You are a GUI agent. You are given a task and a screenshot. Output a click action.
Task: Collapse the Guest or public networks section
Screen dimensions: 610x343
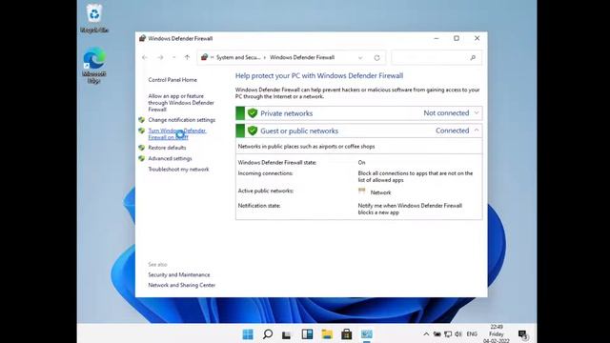click(x=477, y=131)
